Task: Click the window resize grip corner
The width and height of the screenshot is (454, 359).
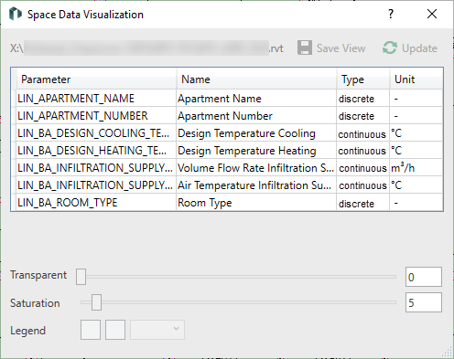Action: (x=447, y=353)
